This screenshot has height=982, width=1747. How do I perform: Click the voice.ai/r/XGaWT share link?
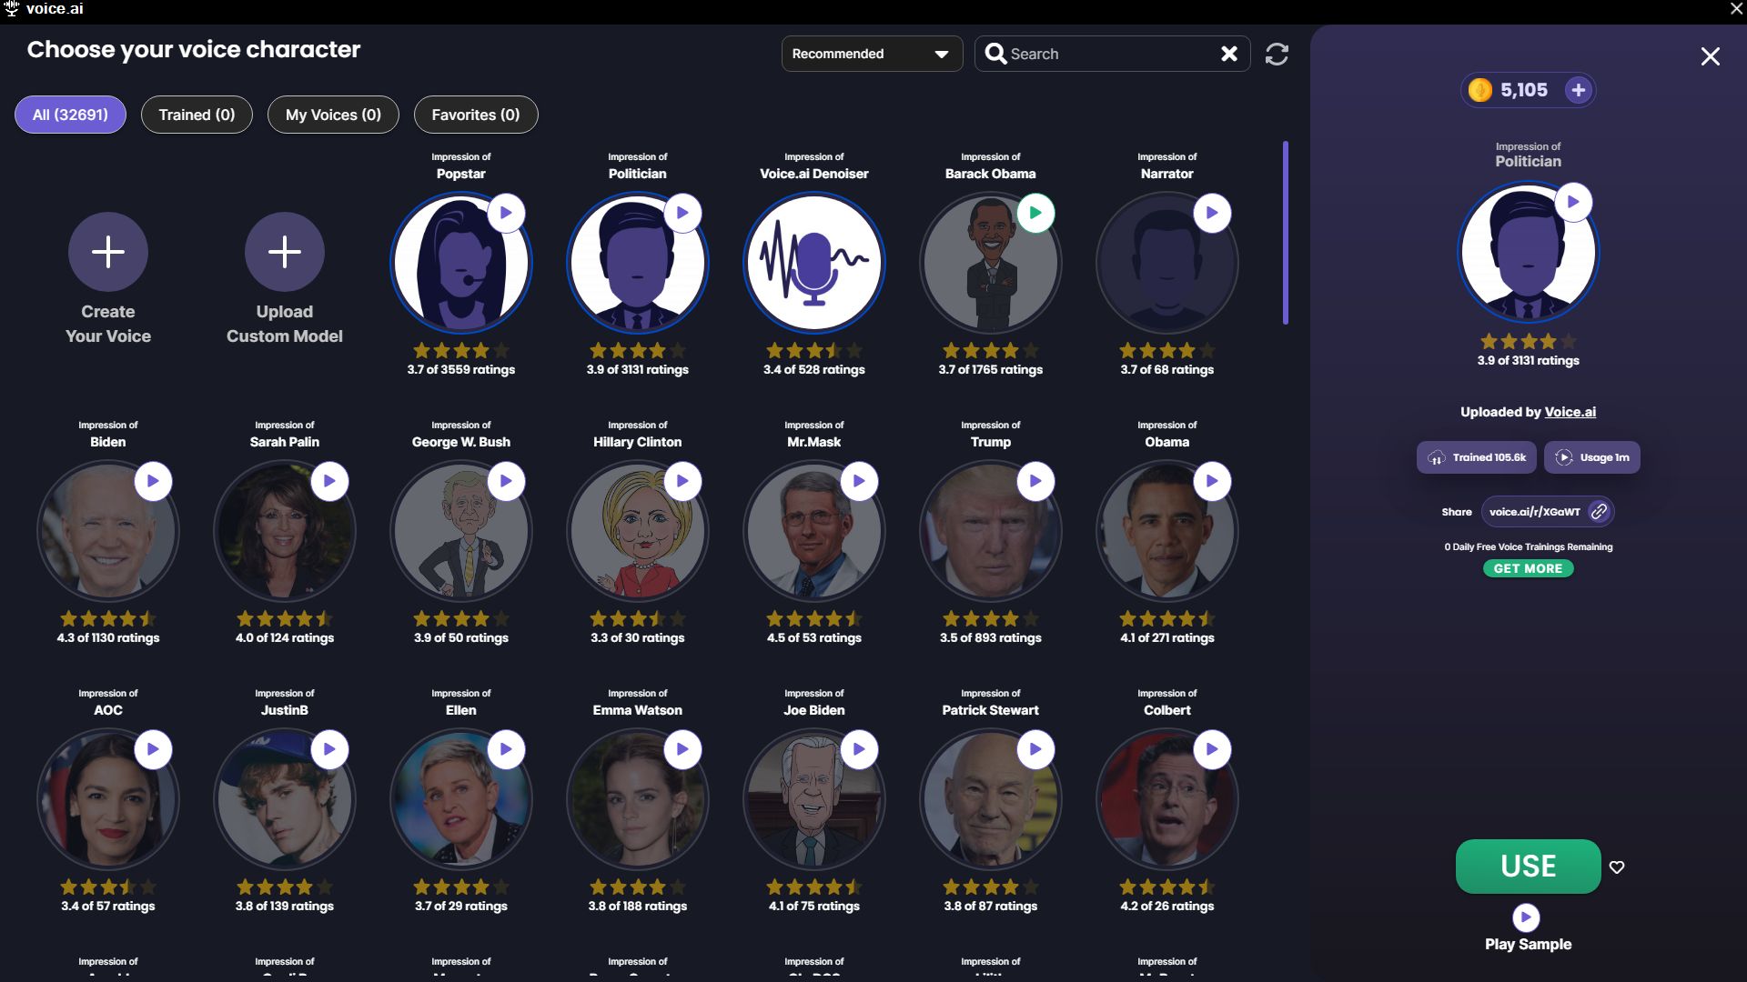click(1535, 512)
